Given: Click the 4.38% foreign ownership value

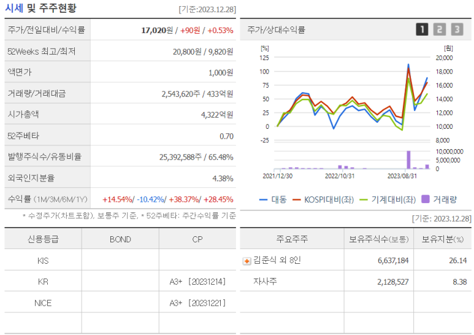Looking at the screenshot, I should tap(223, 179).
